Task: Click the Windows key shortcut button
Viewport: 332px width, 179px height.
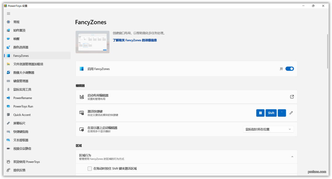Action: (260, 113)
